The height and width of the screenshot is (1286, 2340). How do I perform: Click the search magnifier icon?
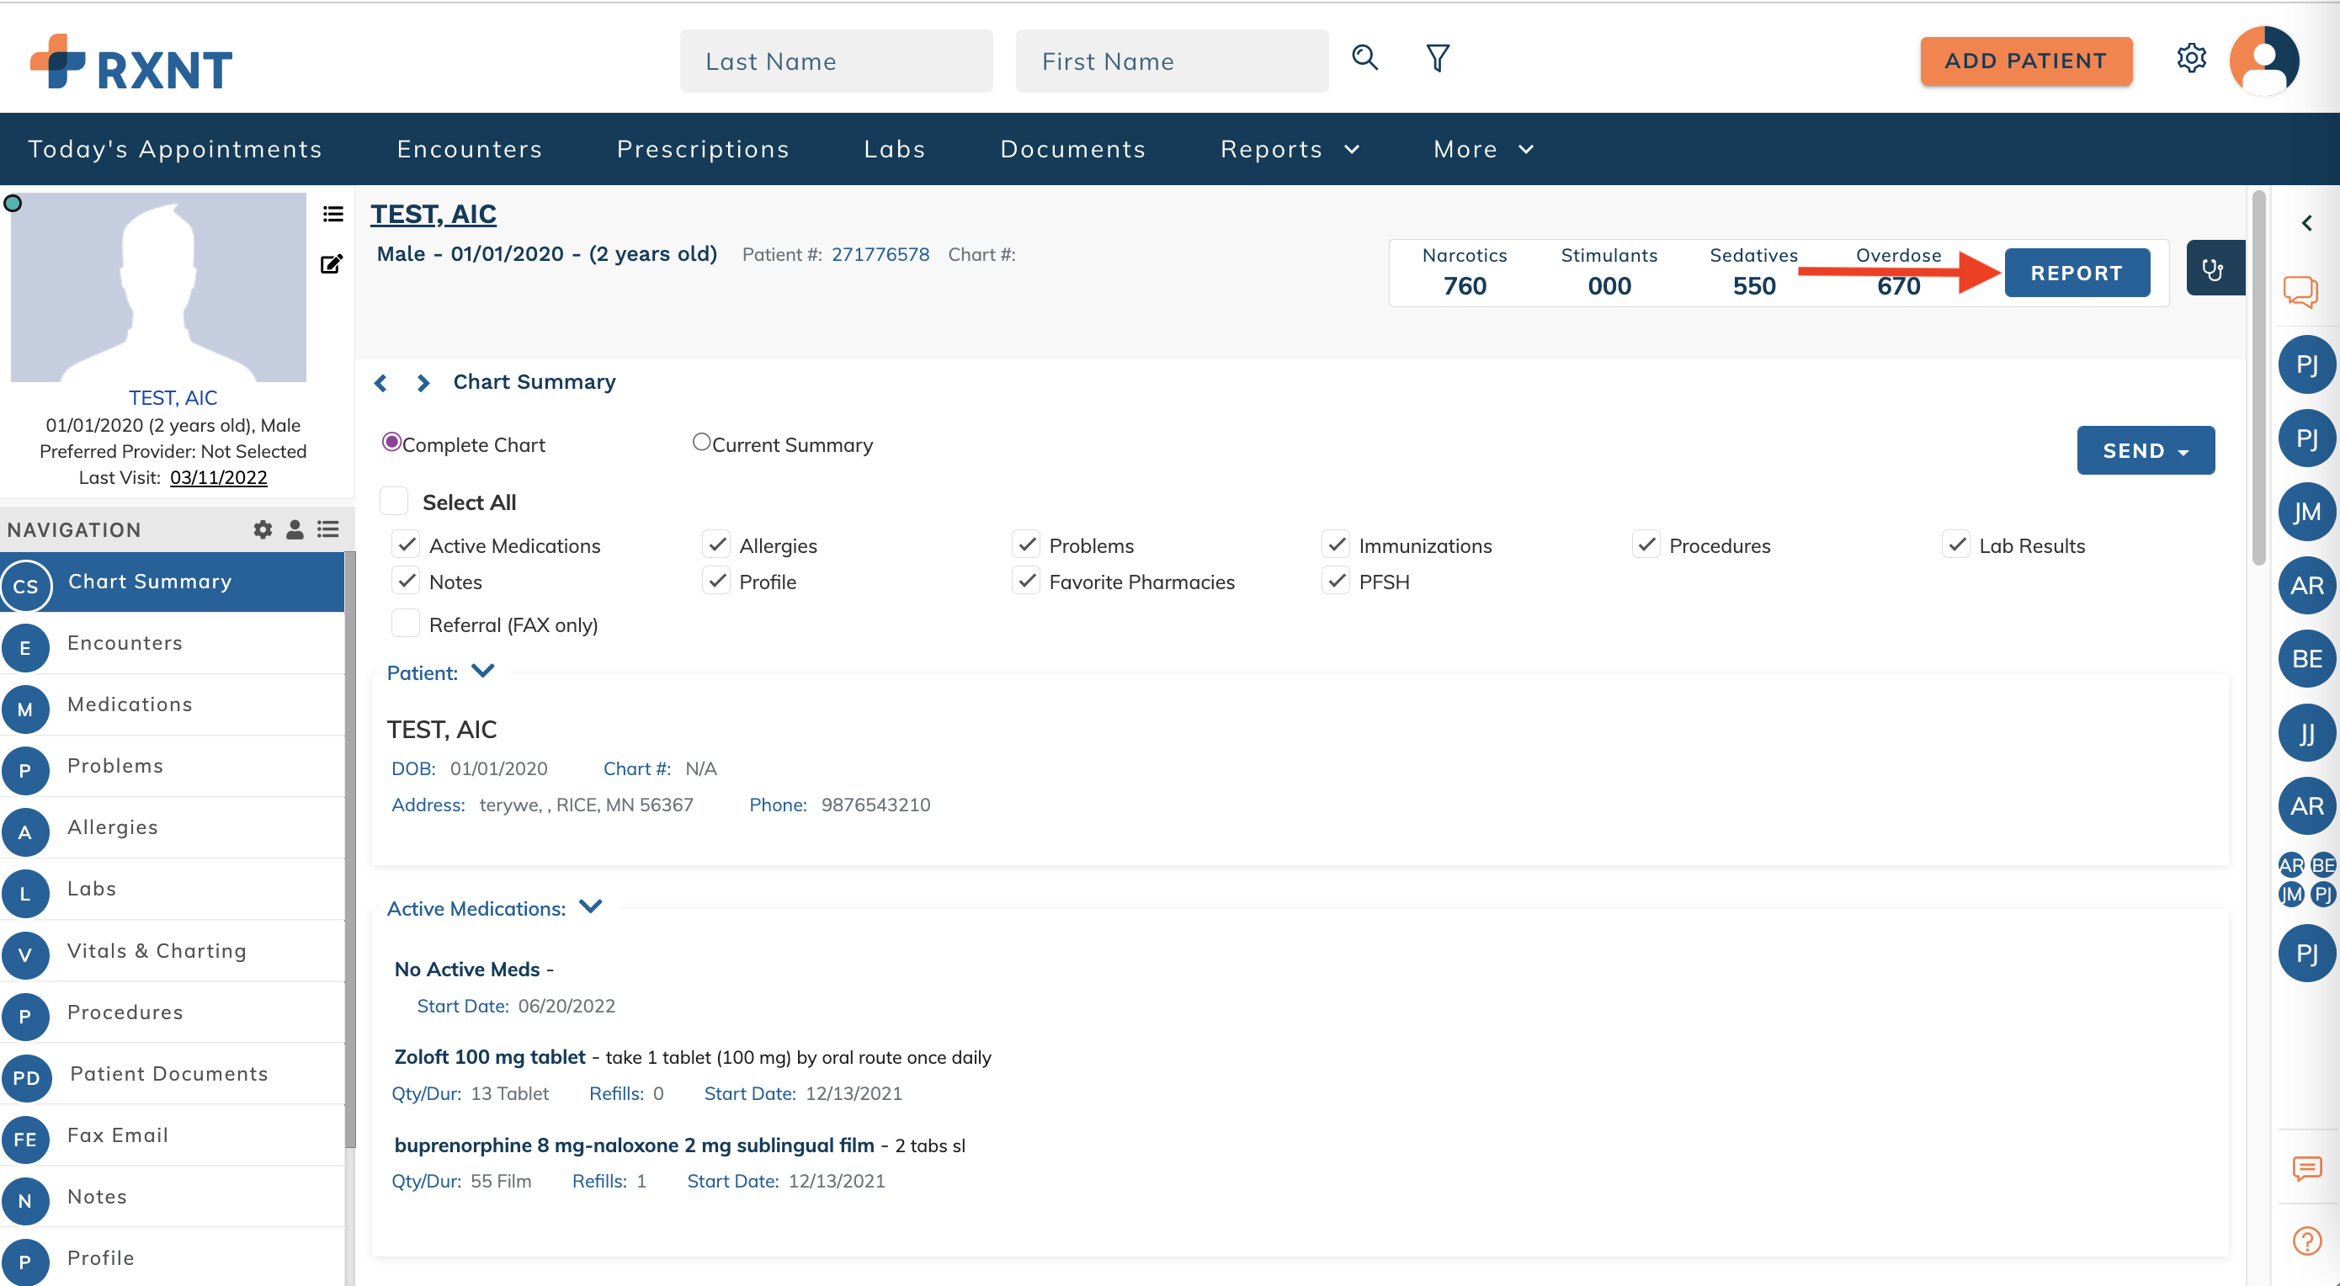[x=1364, y=58]
